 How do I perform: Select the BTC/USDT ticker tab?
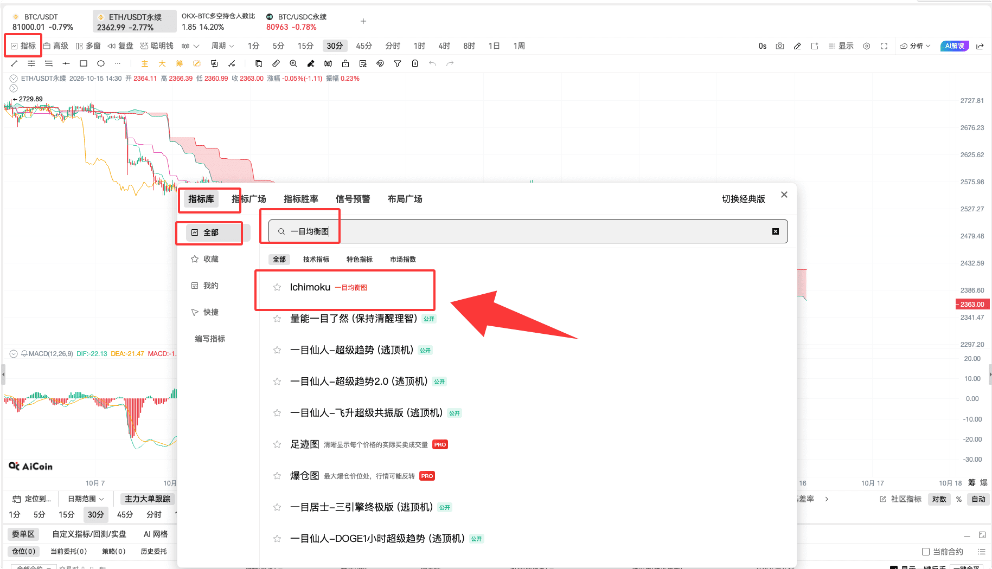(42, 22)
